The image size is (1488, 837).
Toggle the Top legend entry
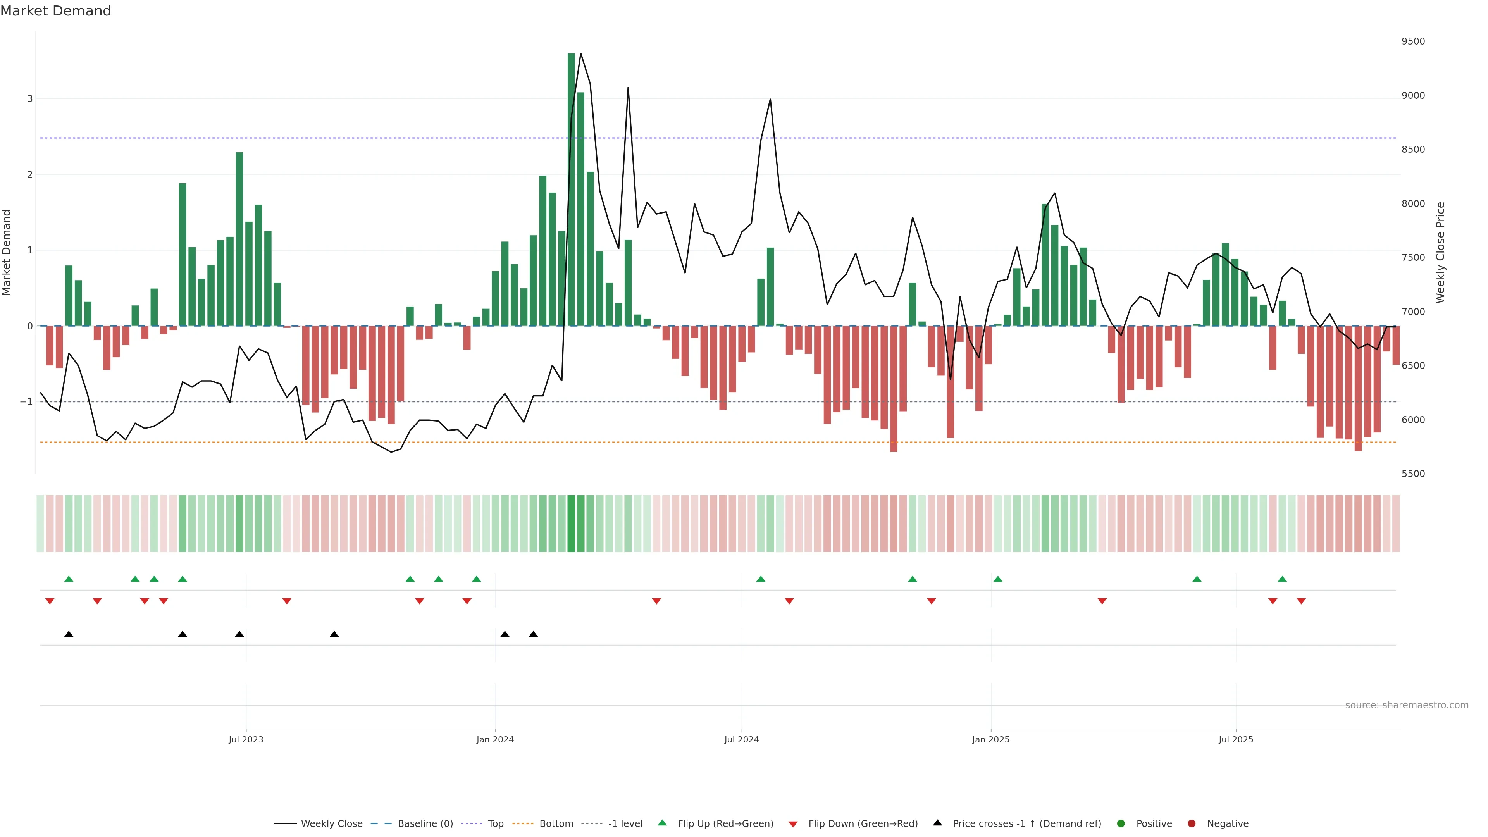495,824
